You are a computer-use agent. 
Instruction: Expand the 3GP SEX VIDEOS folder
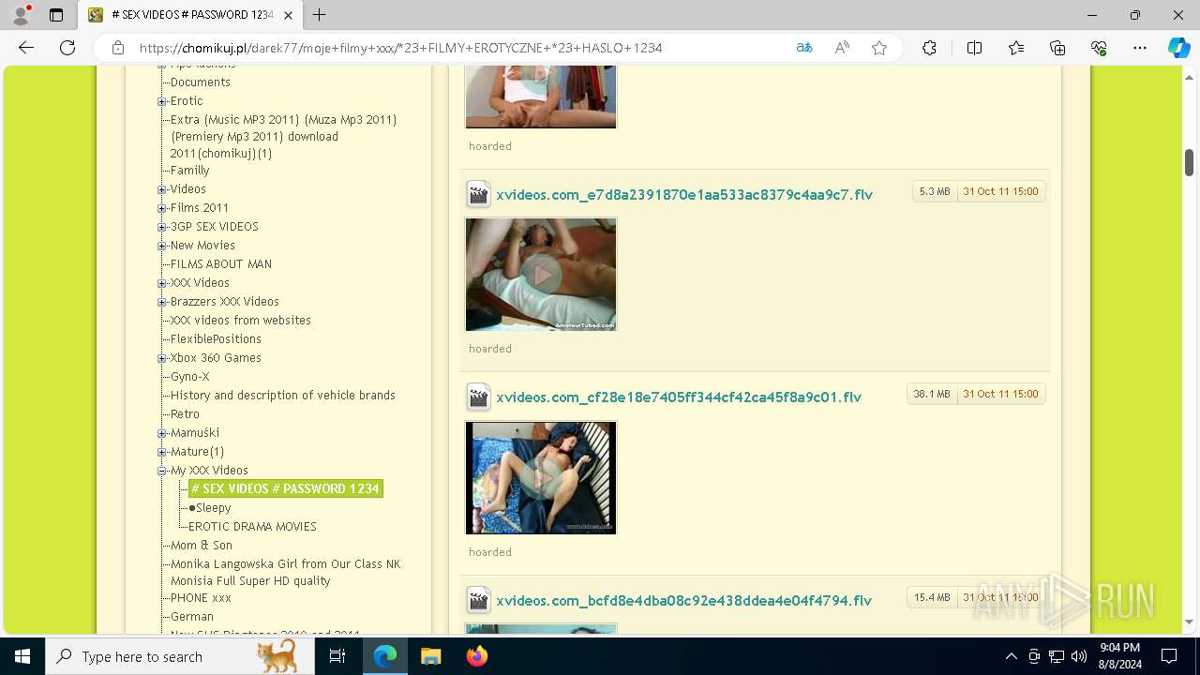[162, 227]
